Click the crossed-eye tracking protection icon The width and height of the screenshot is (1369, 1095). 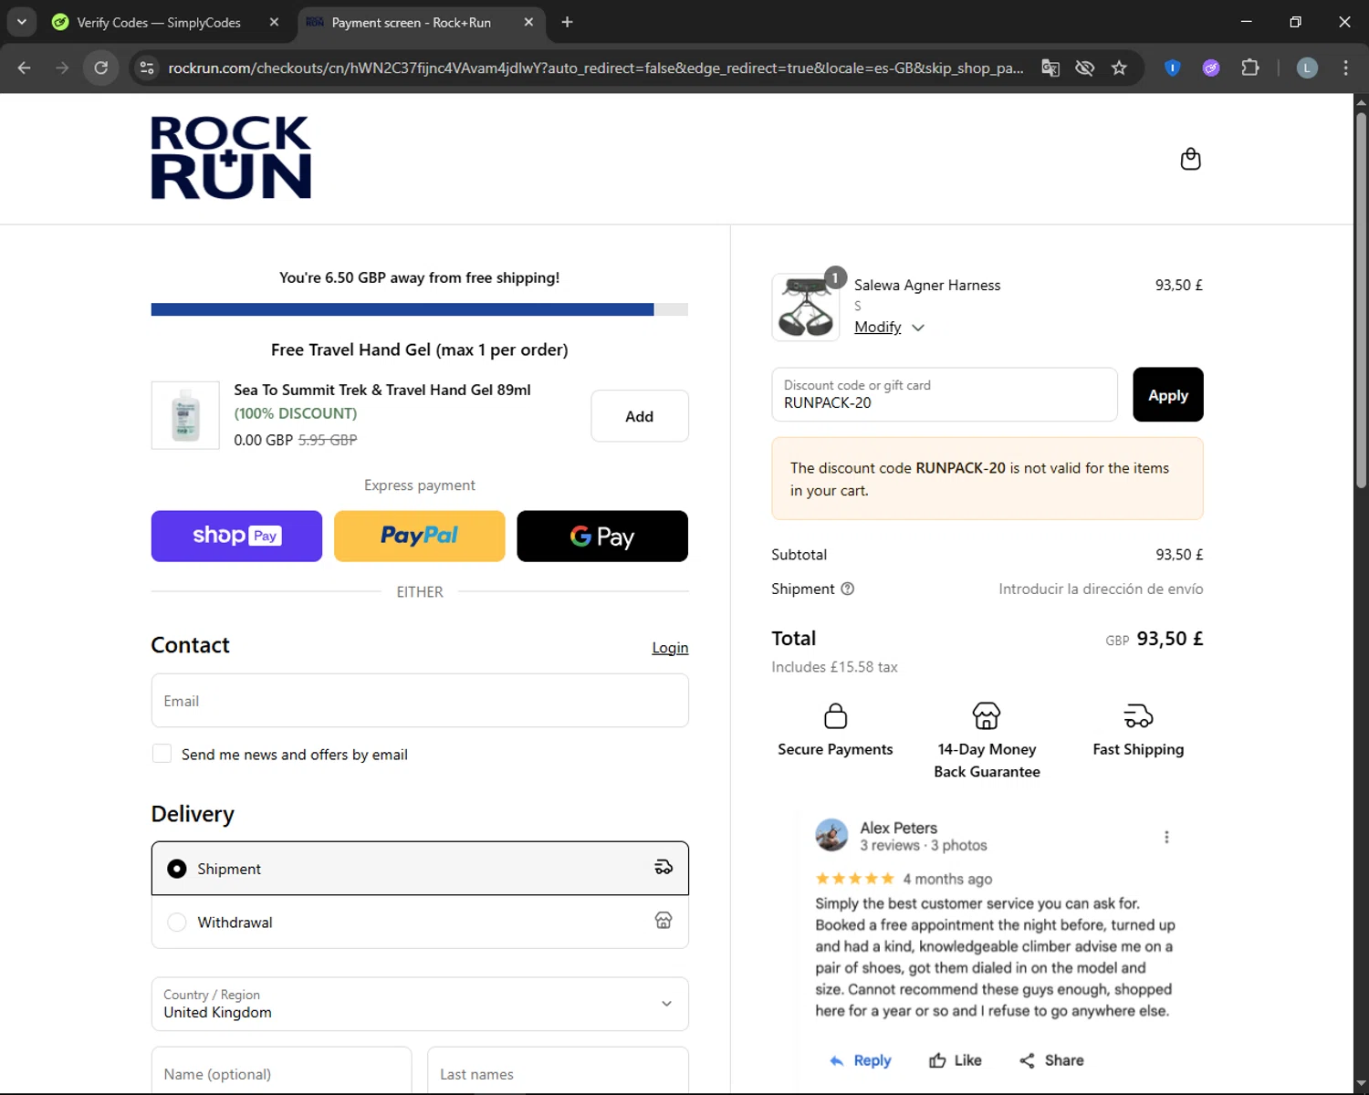(x=1084, y=68)
